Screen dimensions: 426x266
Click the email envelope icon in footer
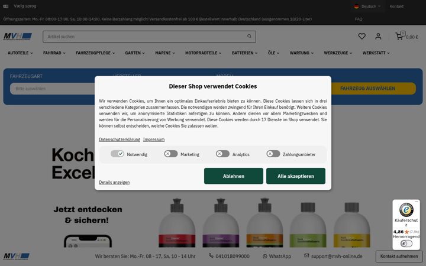coord(306,255)
